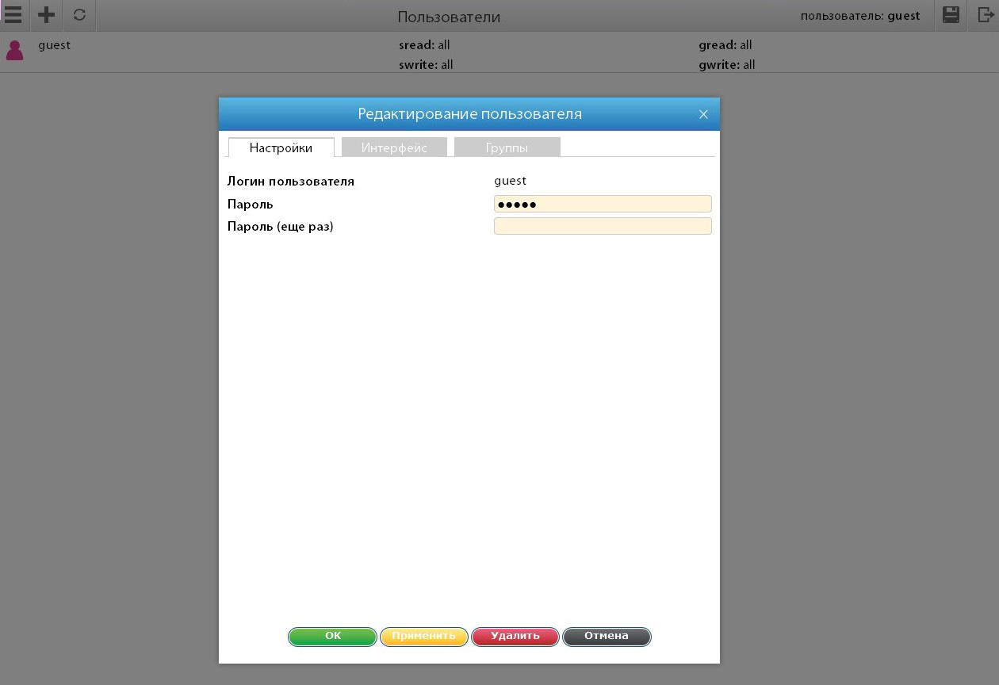999x685 pixels.
Task: Click the Отмена button
Action: click(x=607, y=637)
